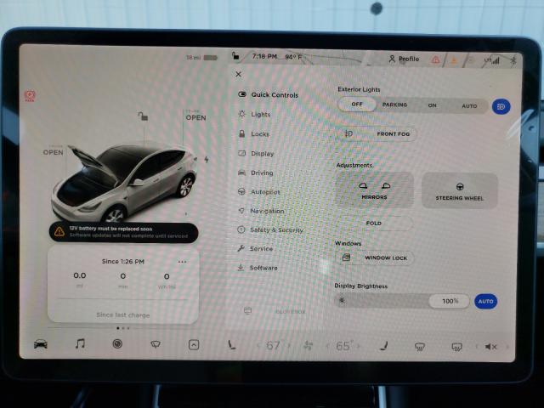Viewport: 544px width, 408px height.
Task: Increase passenger temperature right arrow
Action: [359, 346]
